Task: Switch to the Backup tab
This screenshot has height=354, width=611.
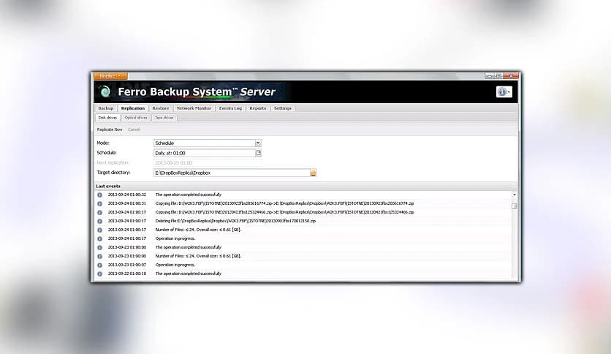Action: 105,108
